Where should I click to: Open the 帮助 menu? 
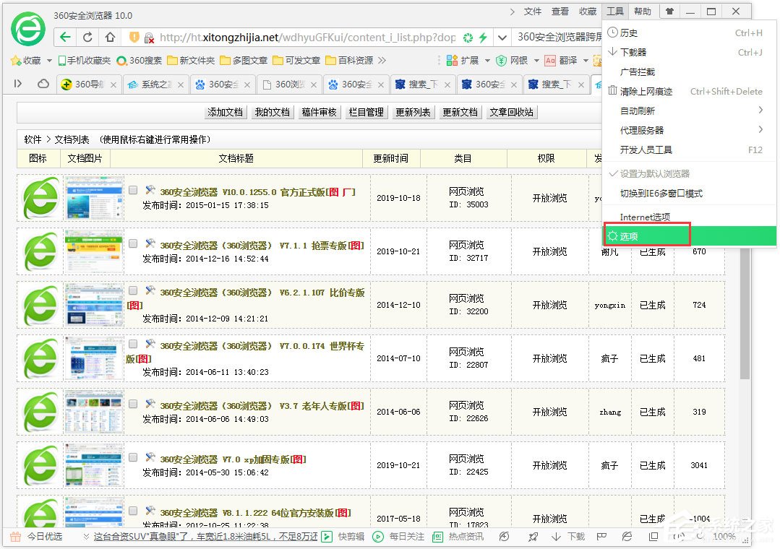point(643,11)
